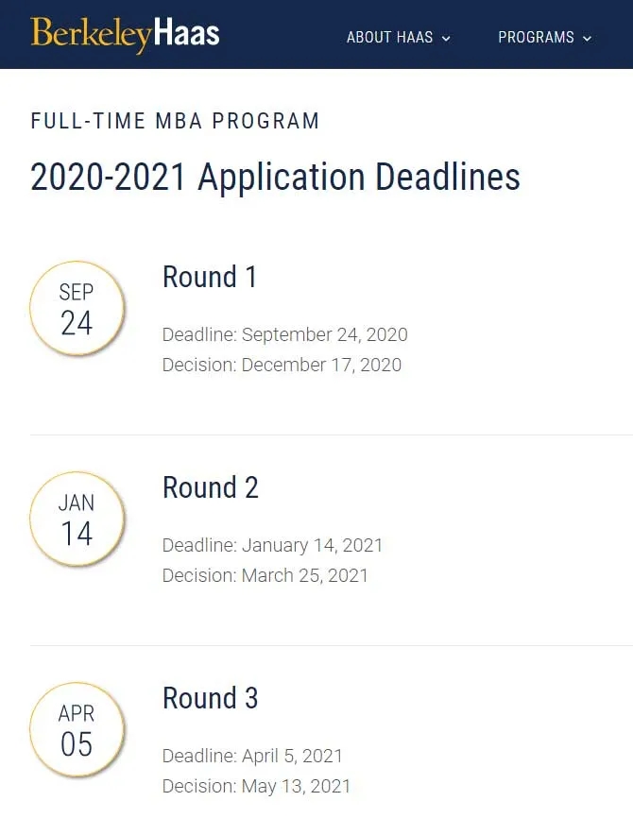Open the Programs menu
The height and width of the screenshot is (818, 633).
[544, 38]
